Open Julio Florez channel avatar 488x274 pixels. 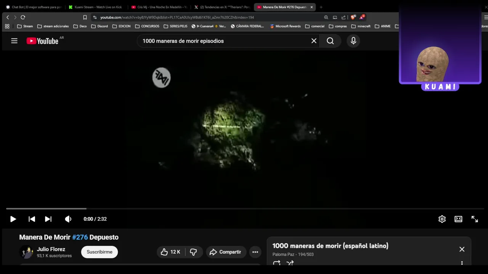[26, 252]
